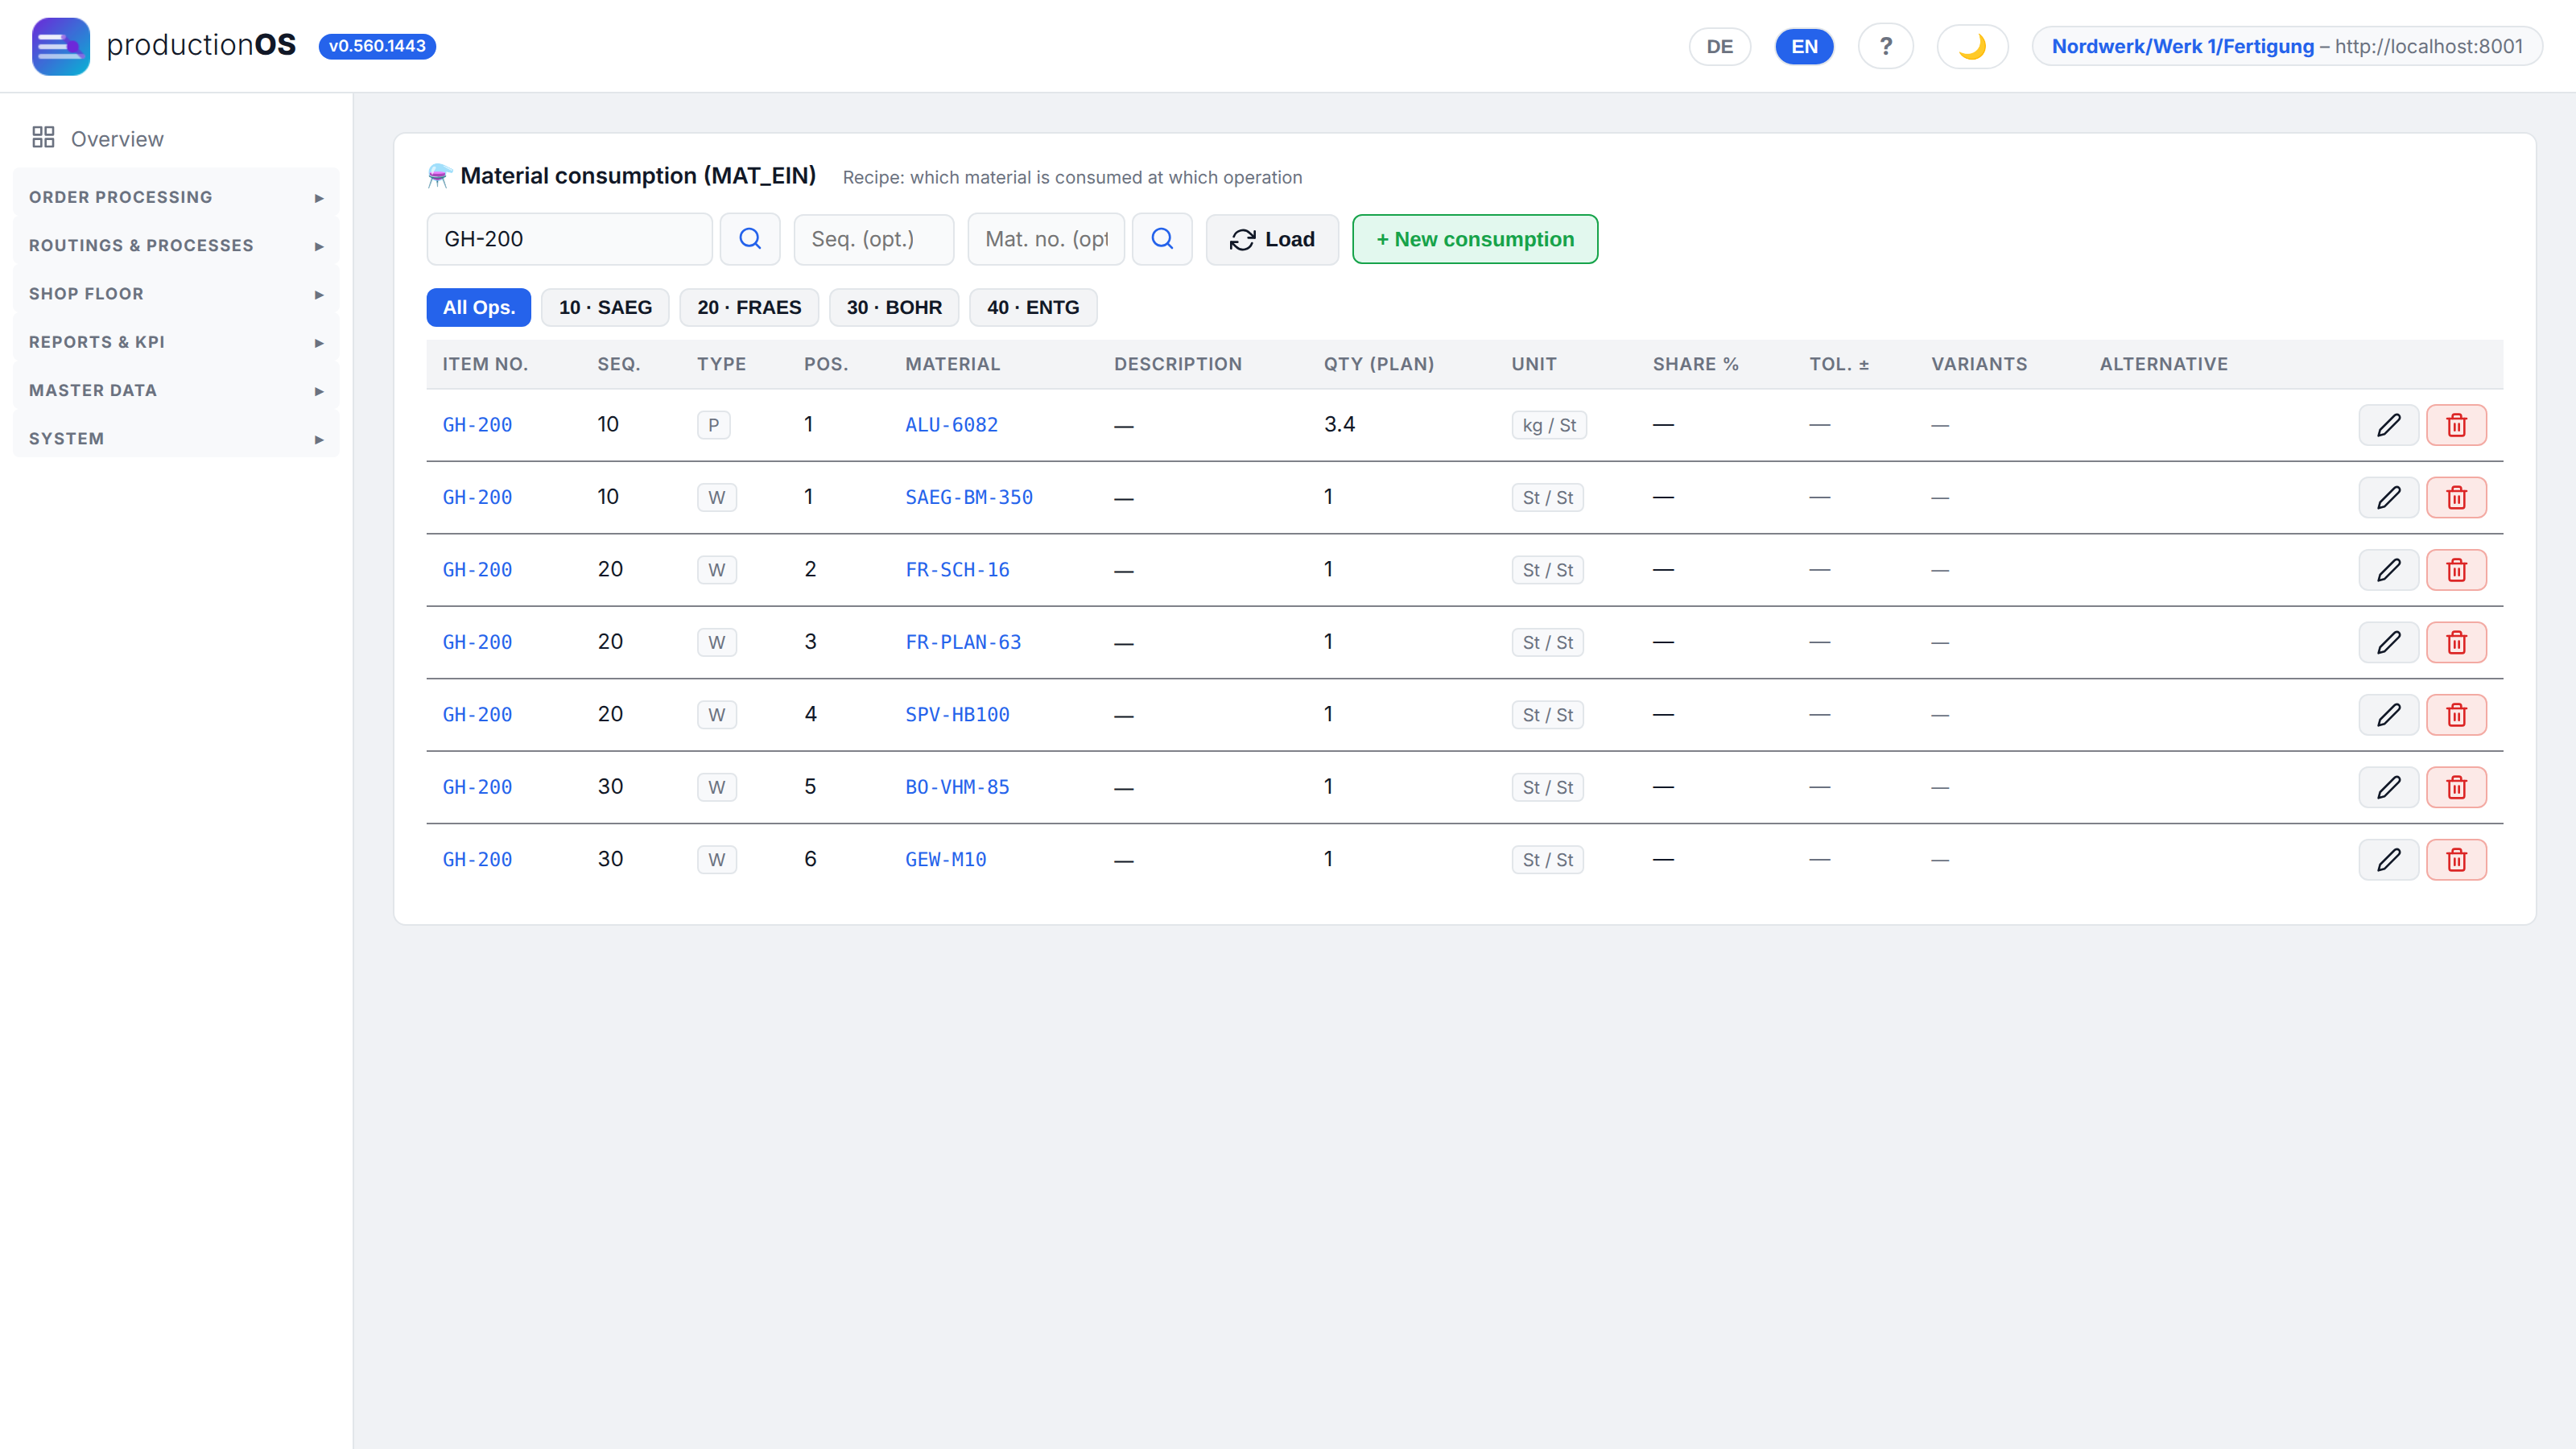Image resolution: width=2576 pixels, height=1449 pixels.
Task: Delete the GEW-M10 row
Action: (2456, 860)
